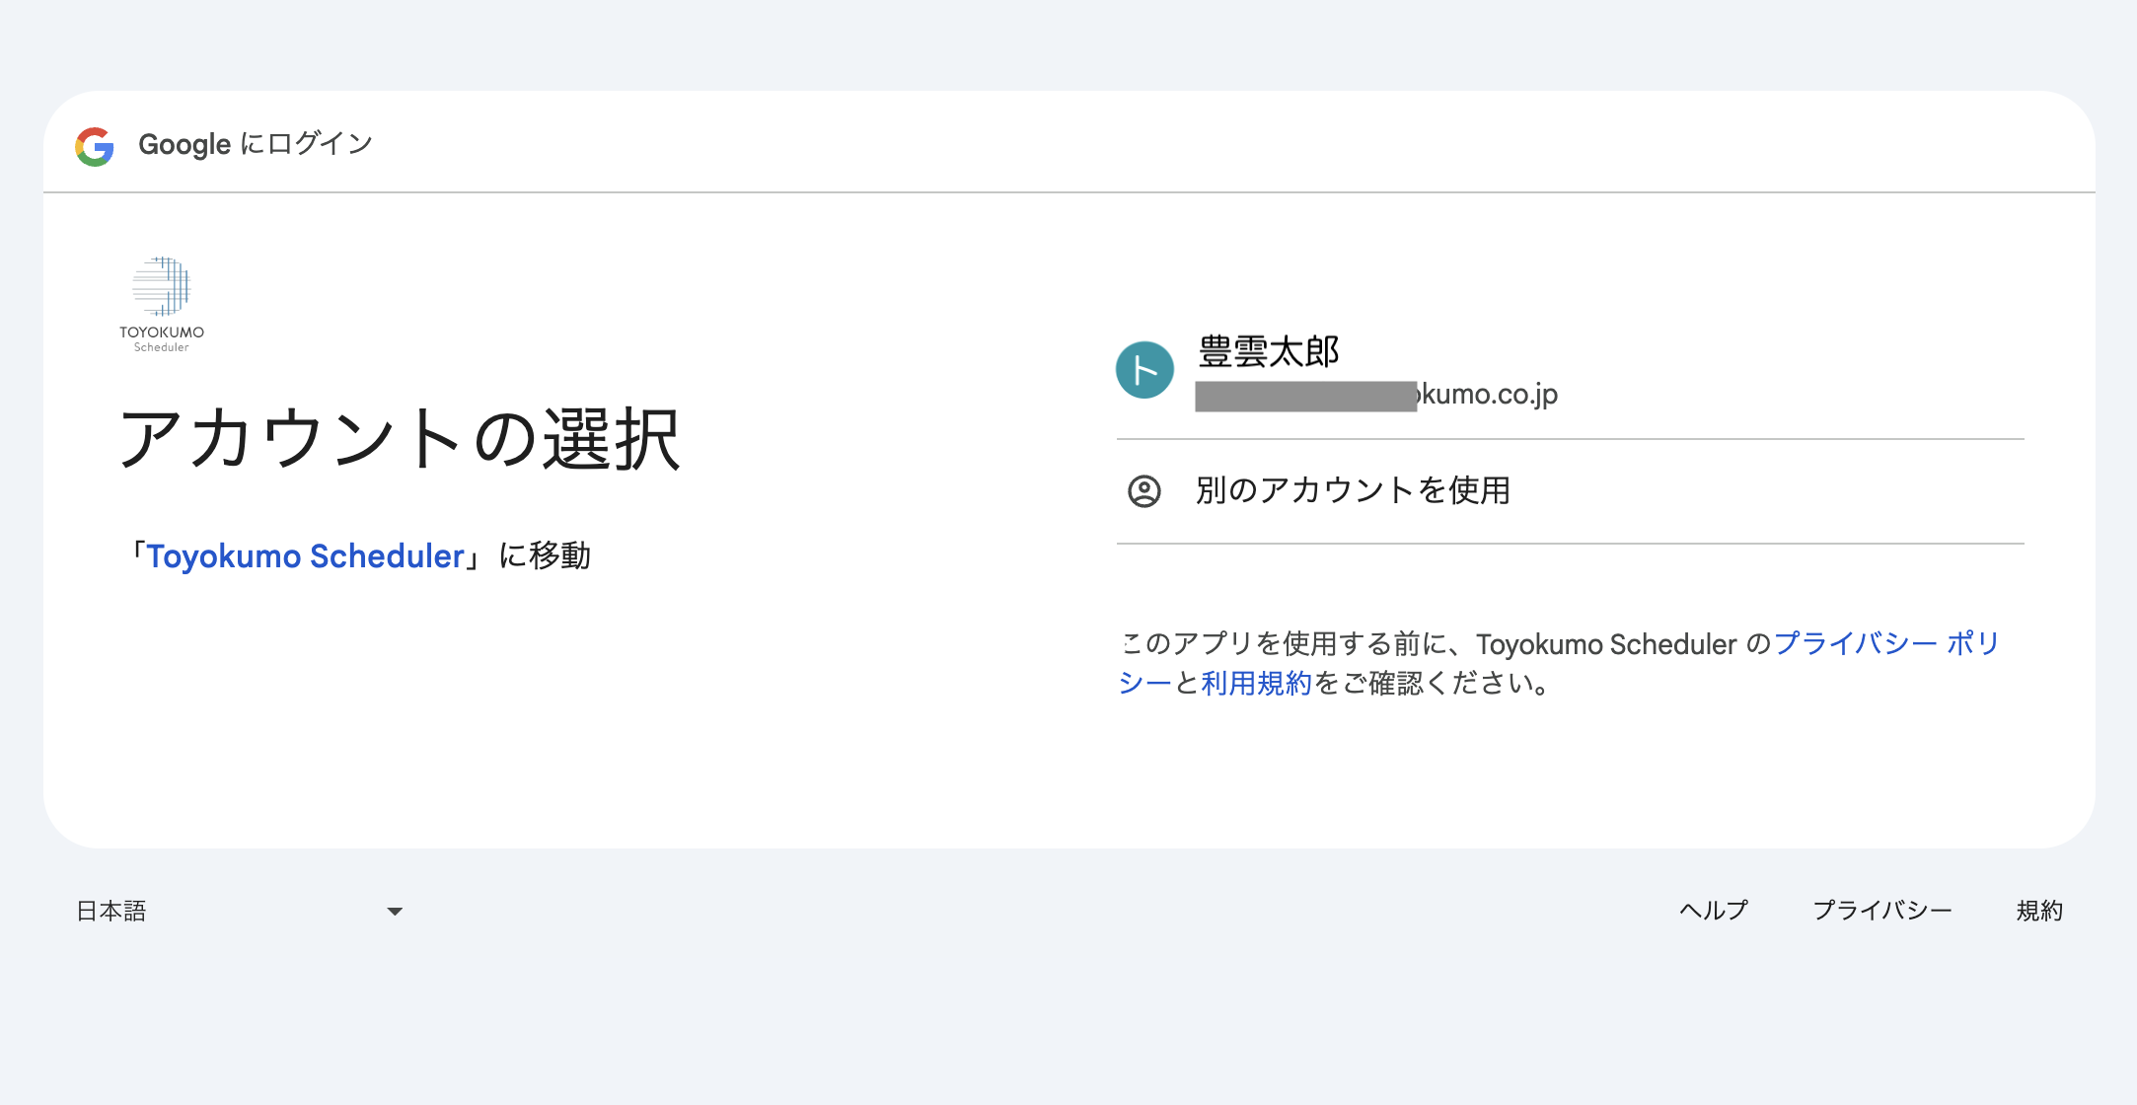Click the Google G logo
The image size is (2137, 1105).
(x=95, y=146)
